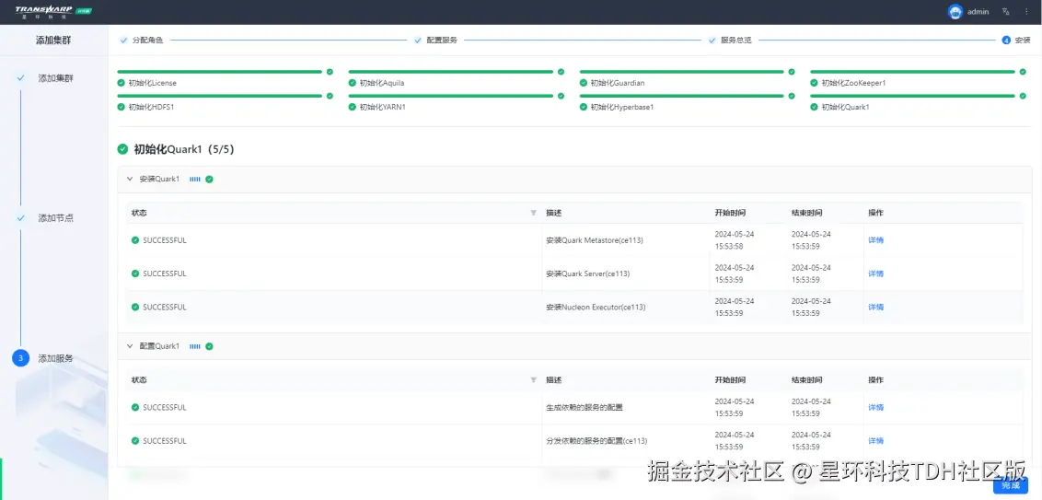1042x500 pixels.
Task: Open 详情 for 生成依赖的服务的配置
Action: click(876, 408)
